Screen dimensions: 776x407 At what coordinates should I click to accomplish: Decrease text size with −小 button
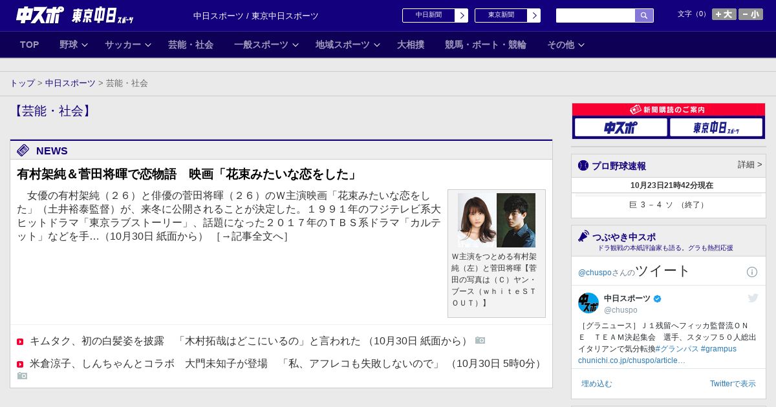(x=751, y=14)
